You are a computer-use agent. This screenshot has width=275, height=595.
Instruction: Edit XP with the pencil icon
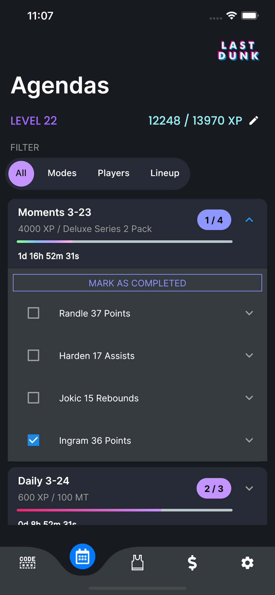254,120
